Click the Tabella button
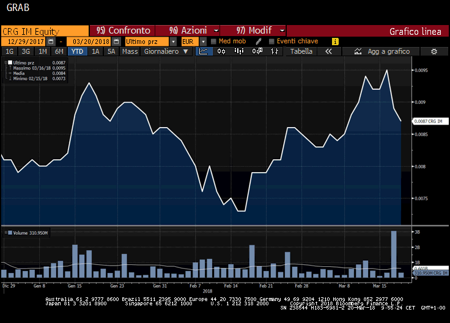This screenshot has width=450, height=323. coord(301,51)
